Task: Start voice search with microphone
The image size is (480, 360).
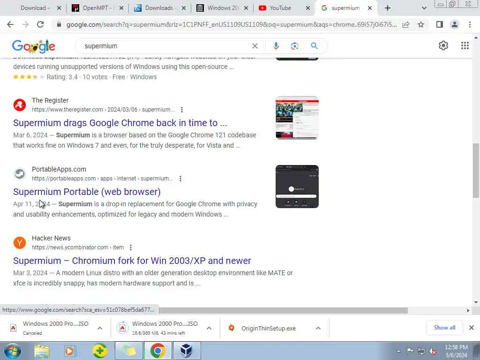Action: tap(276, 46)
